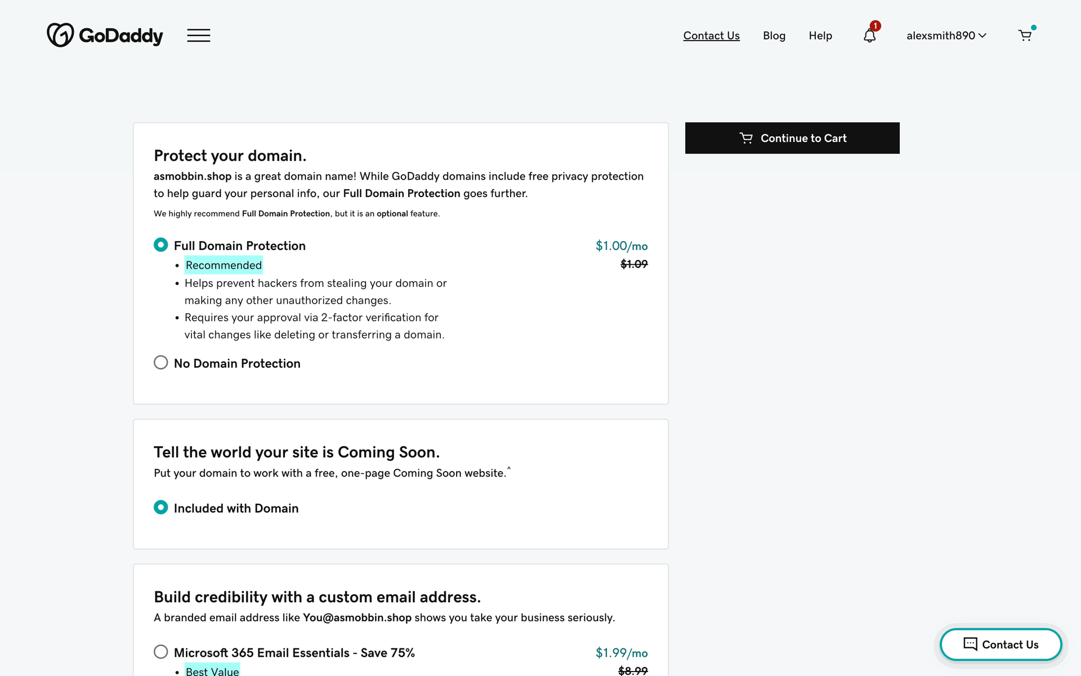The height and width of the screenshot is (676, 1081).
Task: Click the $1.00/mo protection price
Action: [x=622, y=246]
